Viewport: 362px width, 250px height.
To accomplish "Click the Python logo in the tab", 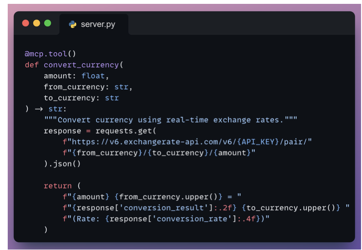I will tap(73, 24).
